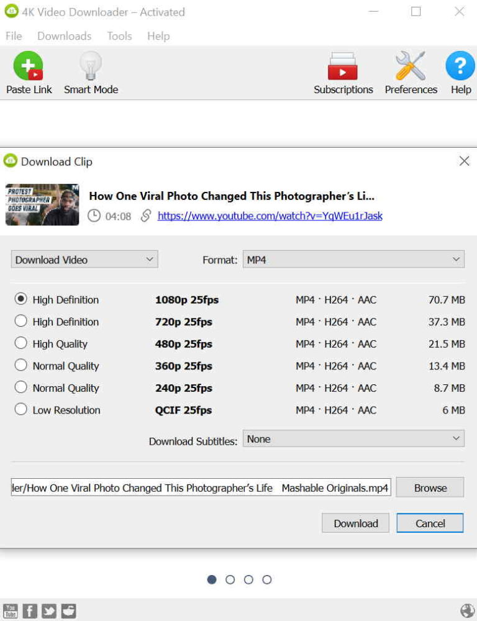477x621 pixels.
Task: Pick QCIF Low Resolution radio button
Action: pos(20,409)
